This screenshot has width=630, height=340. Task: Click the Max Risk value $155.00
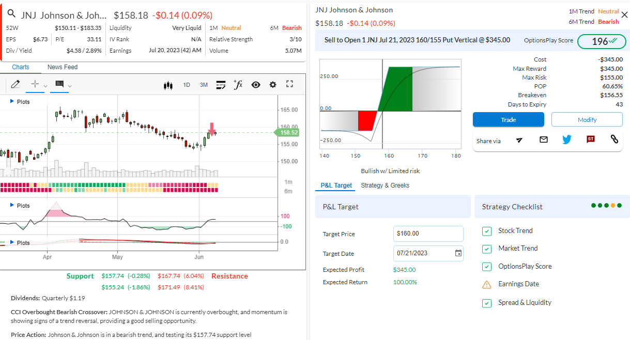click(611, 78)
